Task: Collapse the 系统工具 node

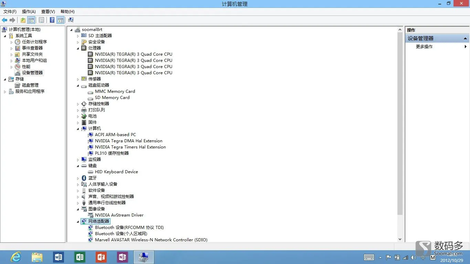Action: 5,36
